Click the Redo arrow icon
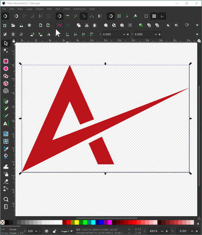The image size is (202, 235). pyautogui.click(x=68, y=25)
